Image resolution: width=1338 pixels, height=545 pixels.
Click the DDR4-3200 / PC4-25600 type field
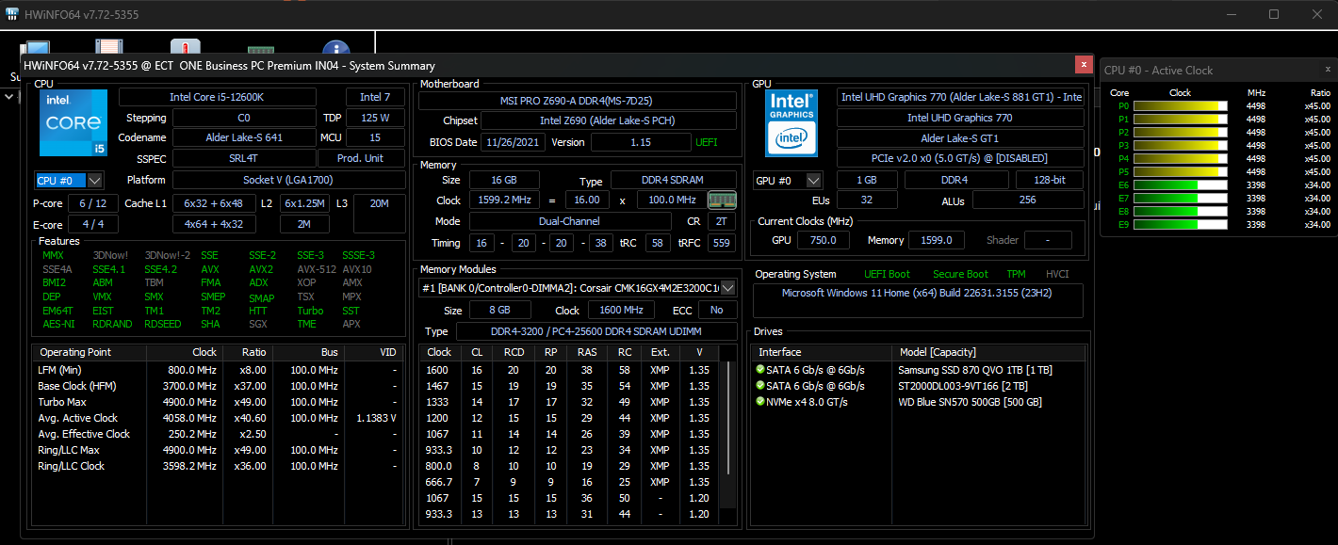tap(596, 331)
